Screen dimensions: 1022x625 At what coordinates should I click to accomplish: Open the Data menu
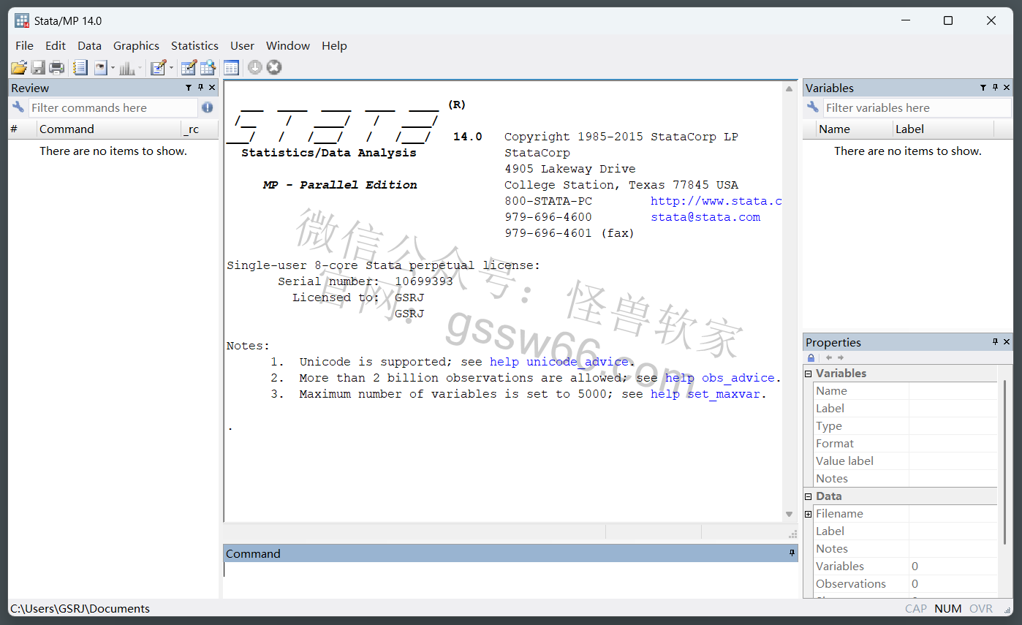(x=90, y=45)
